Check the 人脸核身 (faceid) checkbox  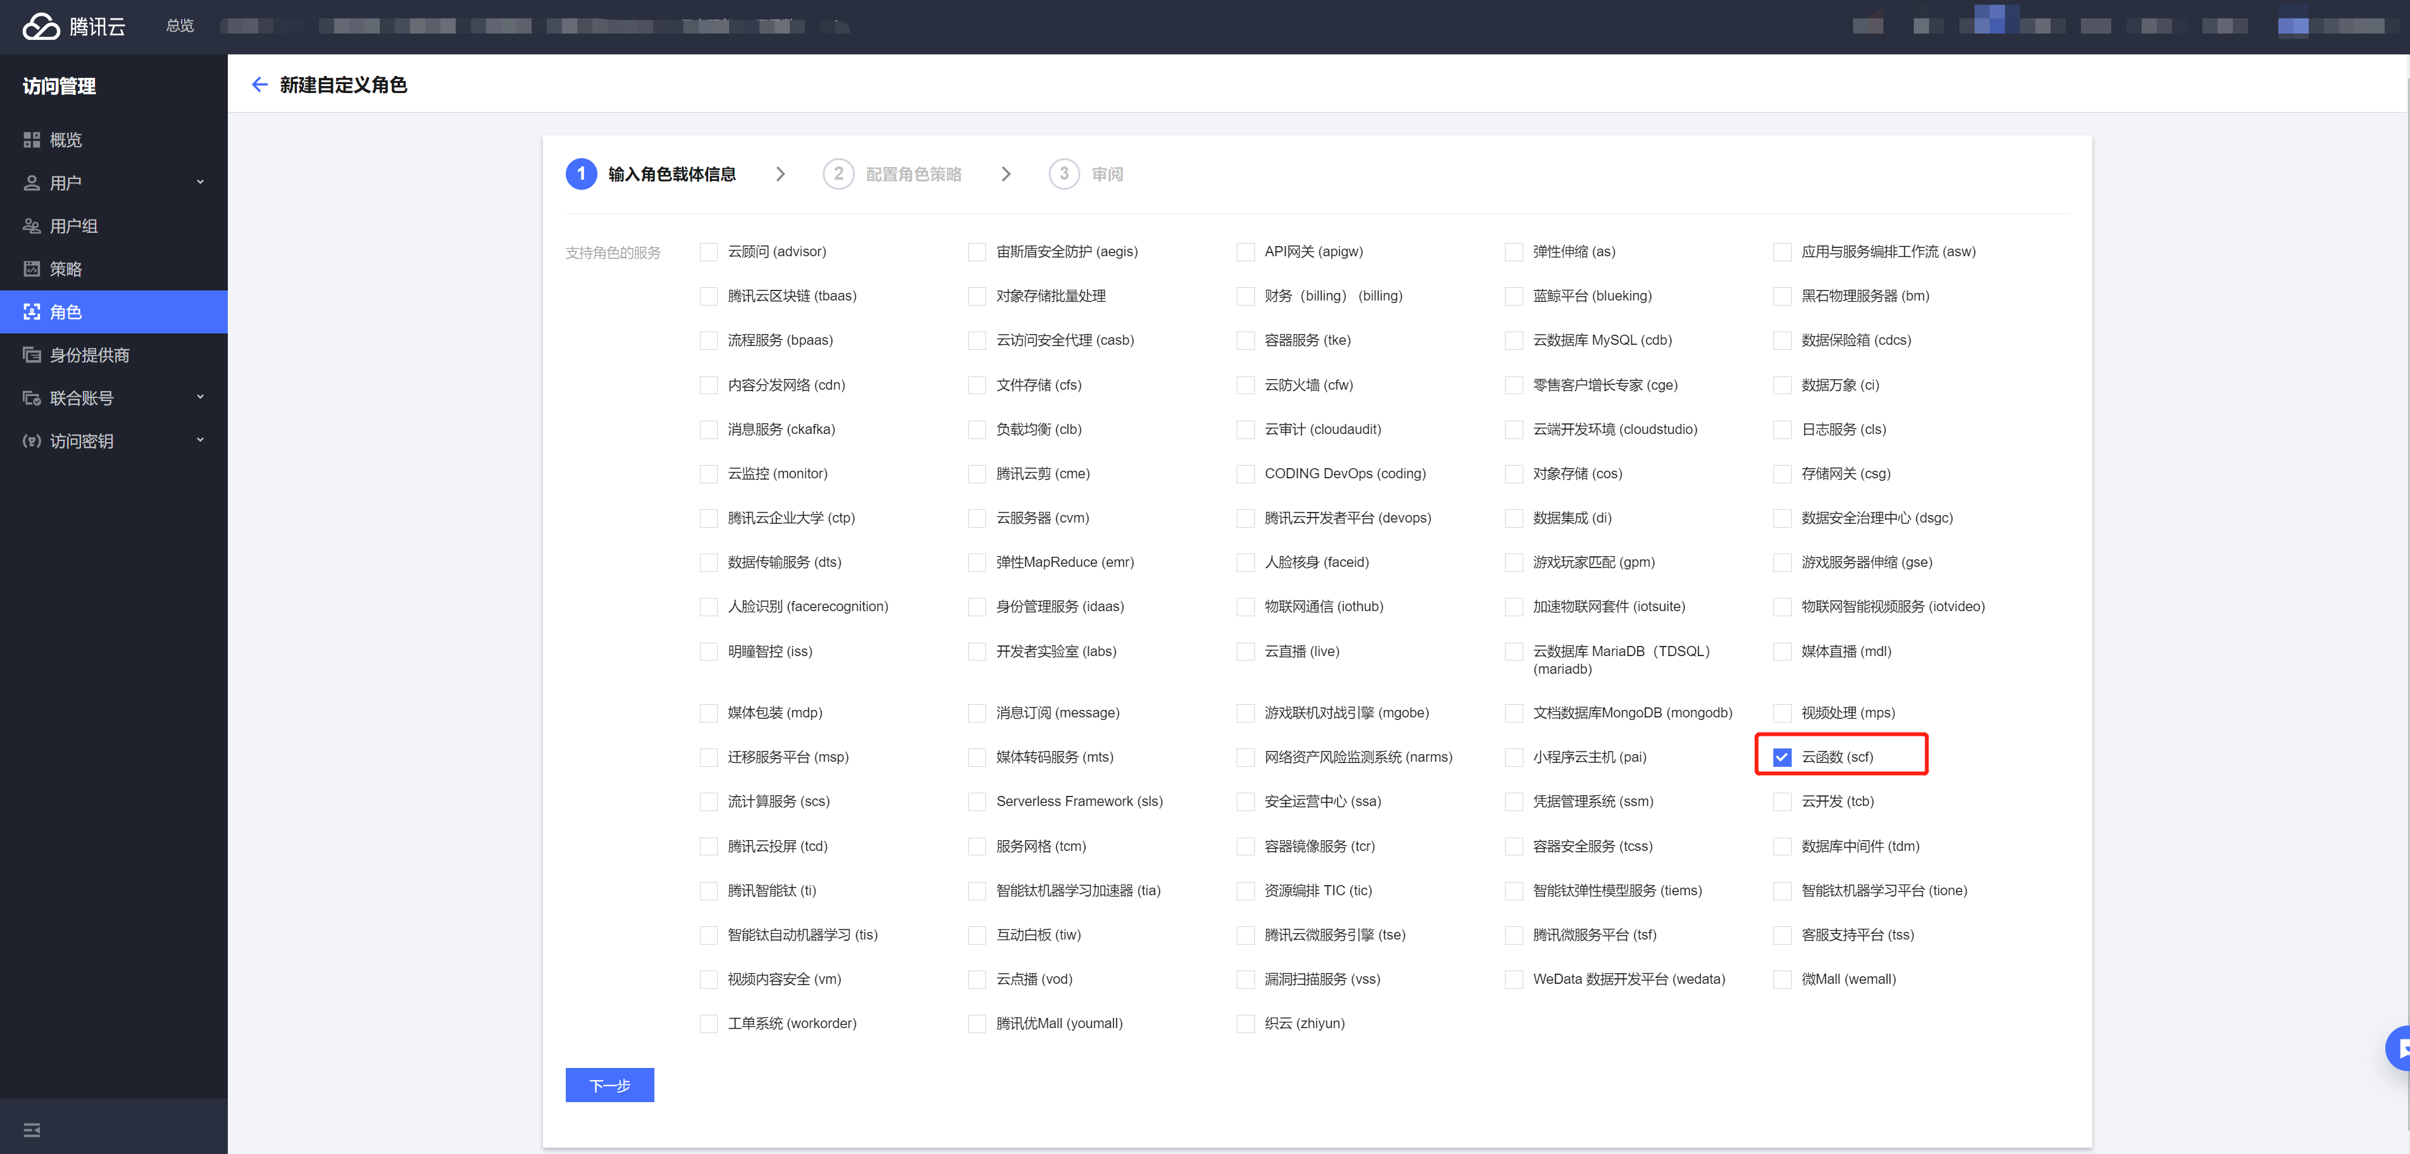[x=1246, y=563]
